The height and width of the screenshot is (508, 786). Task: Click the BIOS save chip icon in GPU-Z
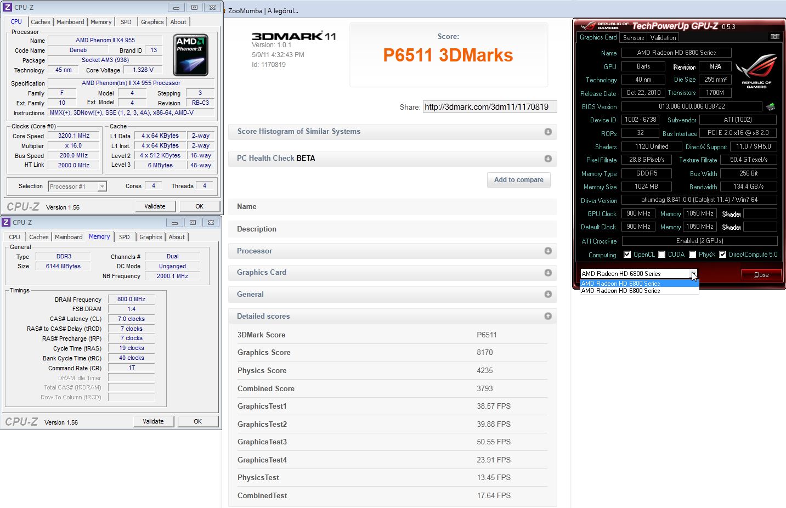pyautogui.click(x=771, y=106)
